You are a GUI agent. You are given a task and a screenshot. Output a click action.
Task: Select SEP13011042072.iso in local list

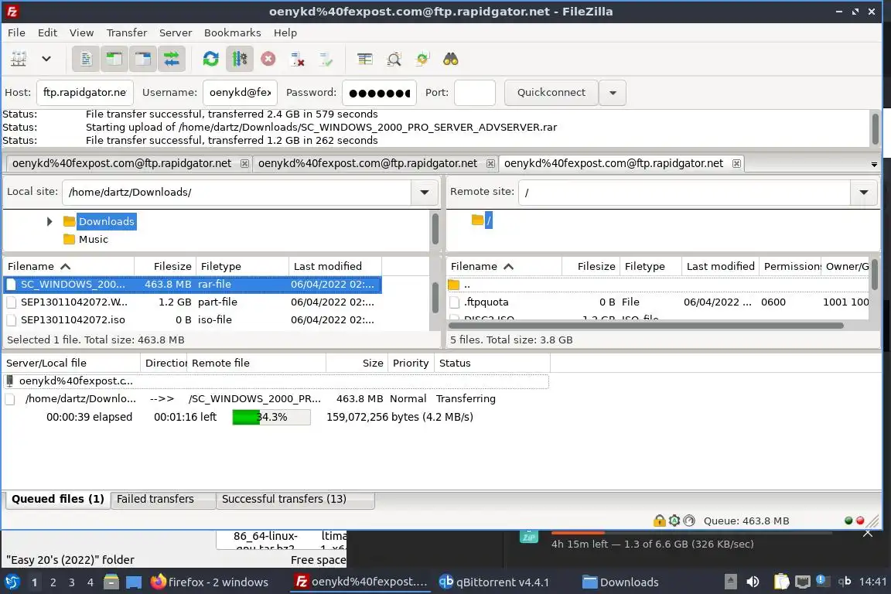tap(192, 320)
